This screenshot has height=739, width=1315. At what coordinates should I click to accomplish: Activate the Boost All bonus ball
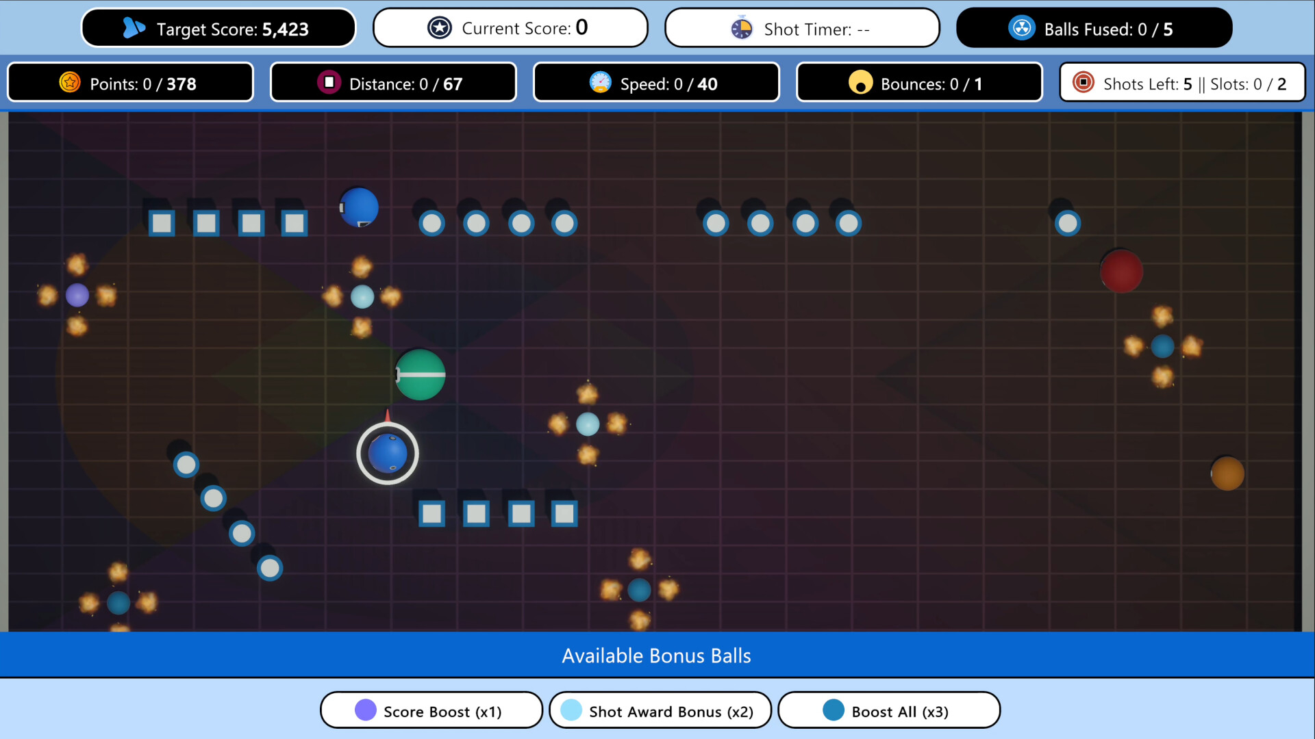click(888, 710)
